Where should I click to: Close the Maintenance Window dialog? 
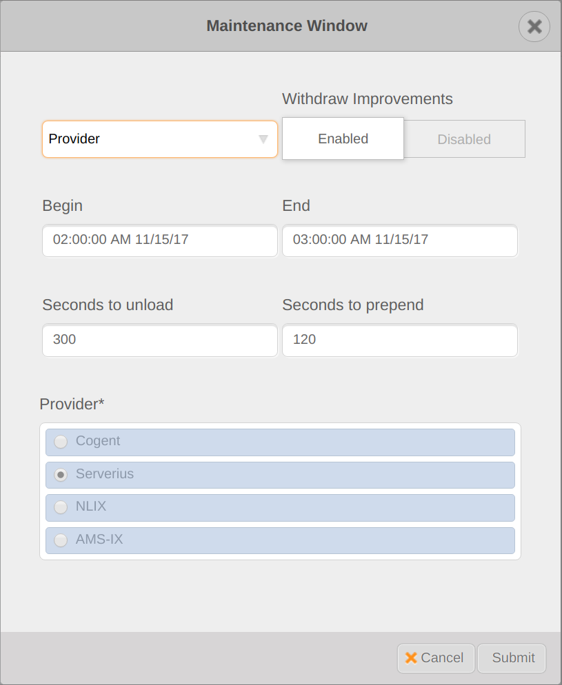tap(534, 27)
